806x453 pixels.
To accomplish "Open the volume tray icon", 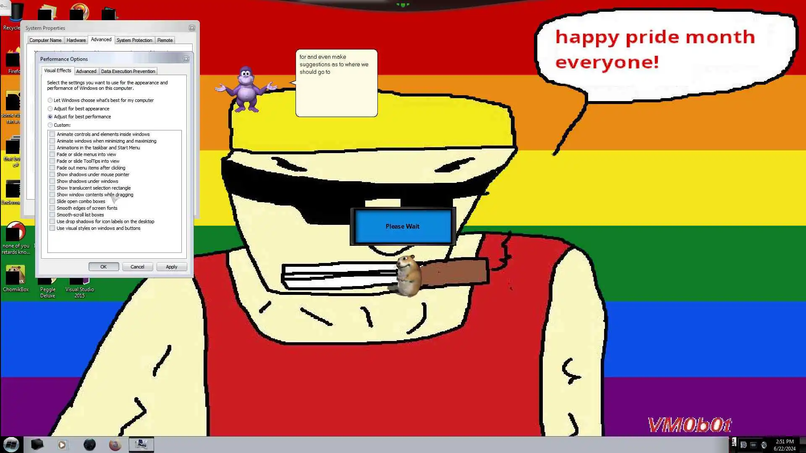I will pos(764,445).
